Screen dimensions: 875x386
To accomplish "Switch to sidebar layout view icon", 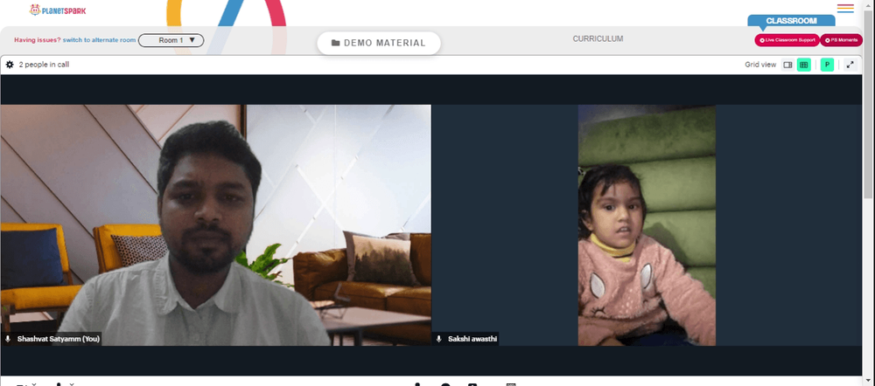I will click(788, 65).
